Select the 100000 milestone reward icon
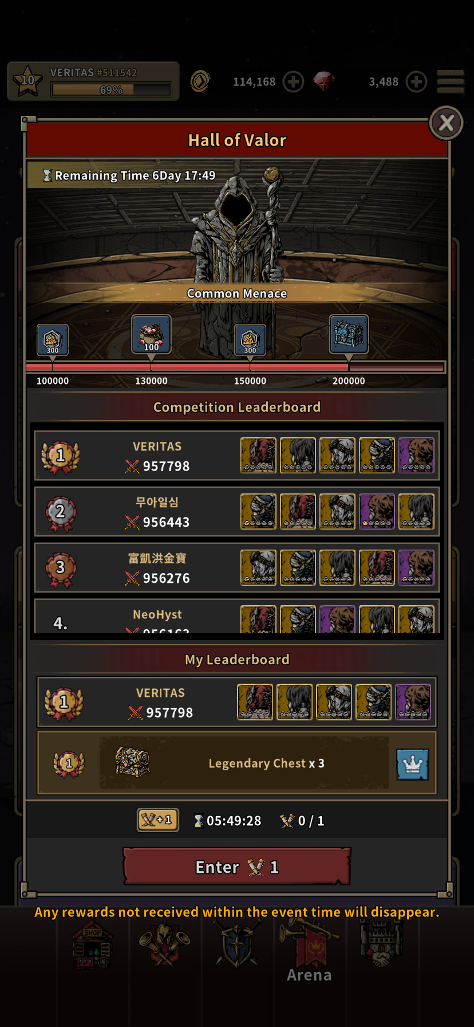 tap(53, 340)
